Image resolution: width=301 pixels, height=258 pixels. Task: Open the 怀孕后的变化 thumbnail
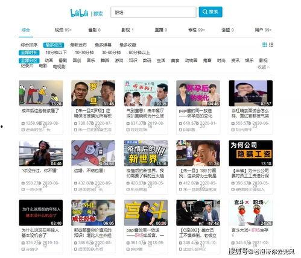tap(198, 93)
